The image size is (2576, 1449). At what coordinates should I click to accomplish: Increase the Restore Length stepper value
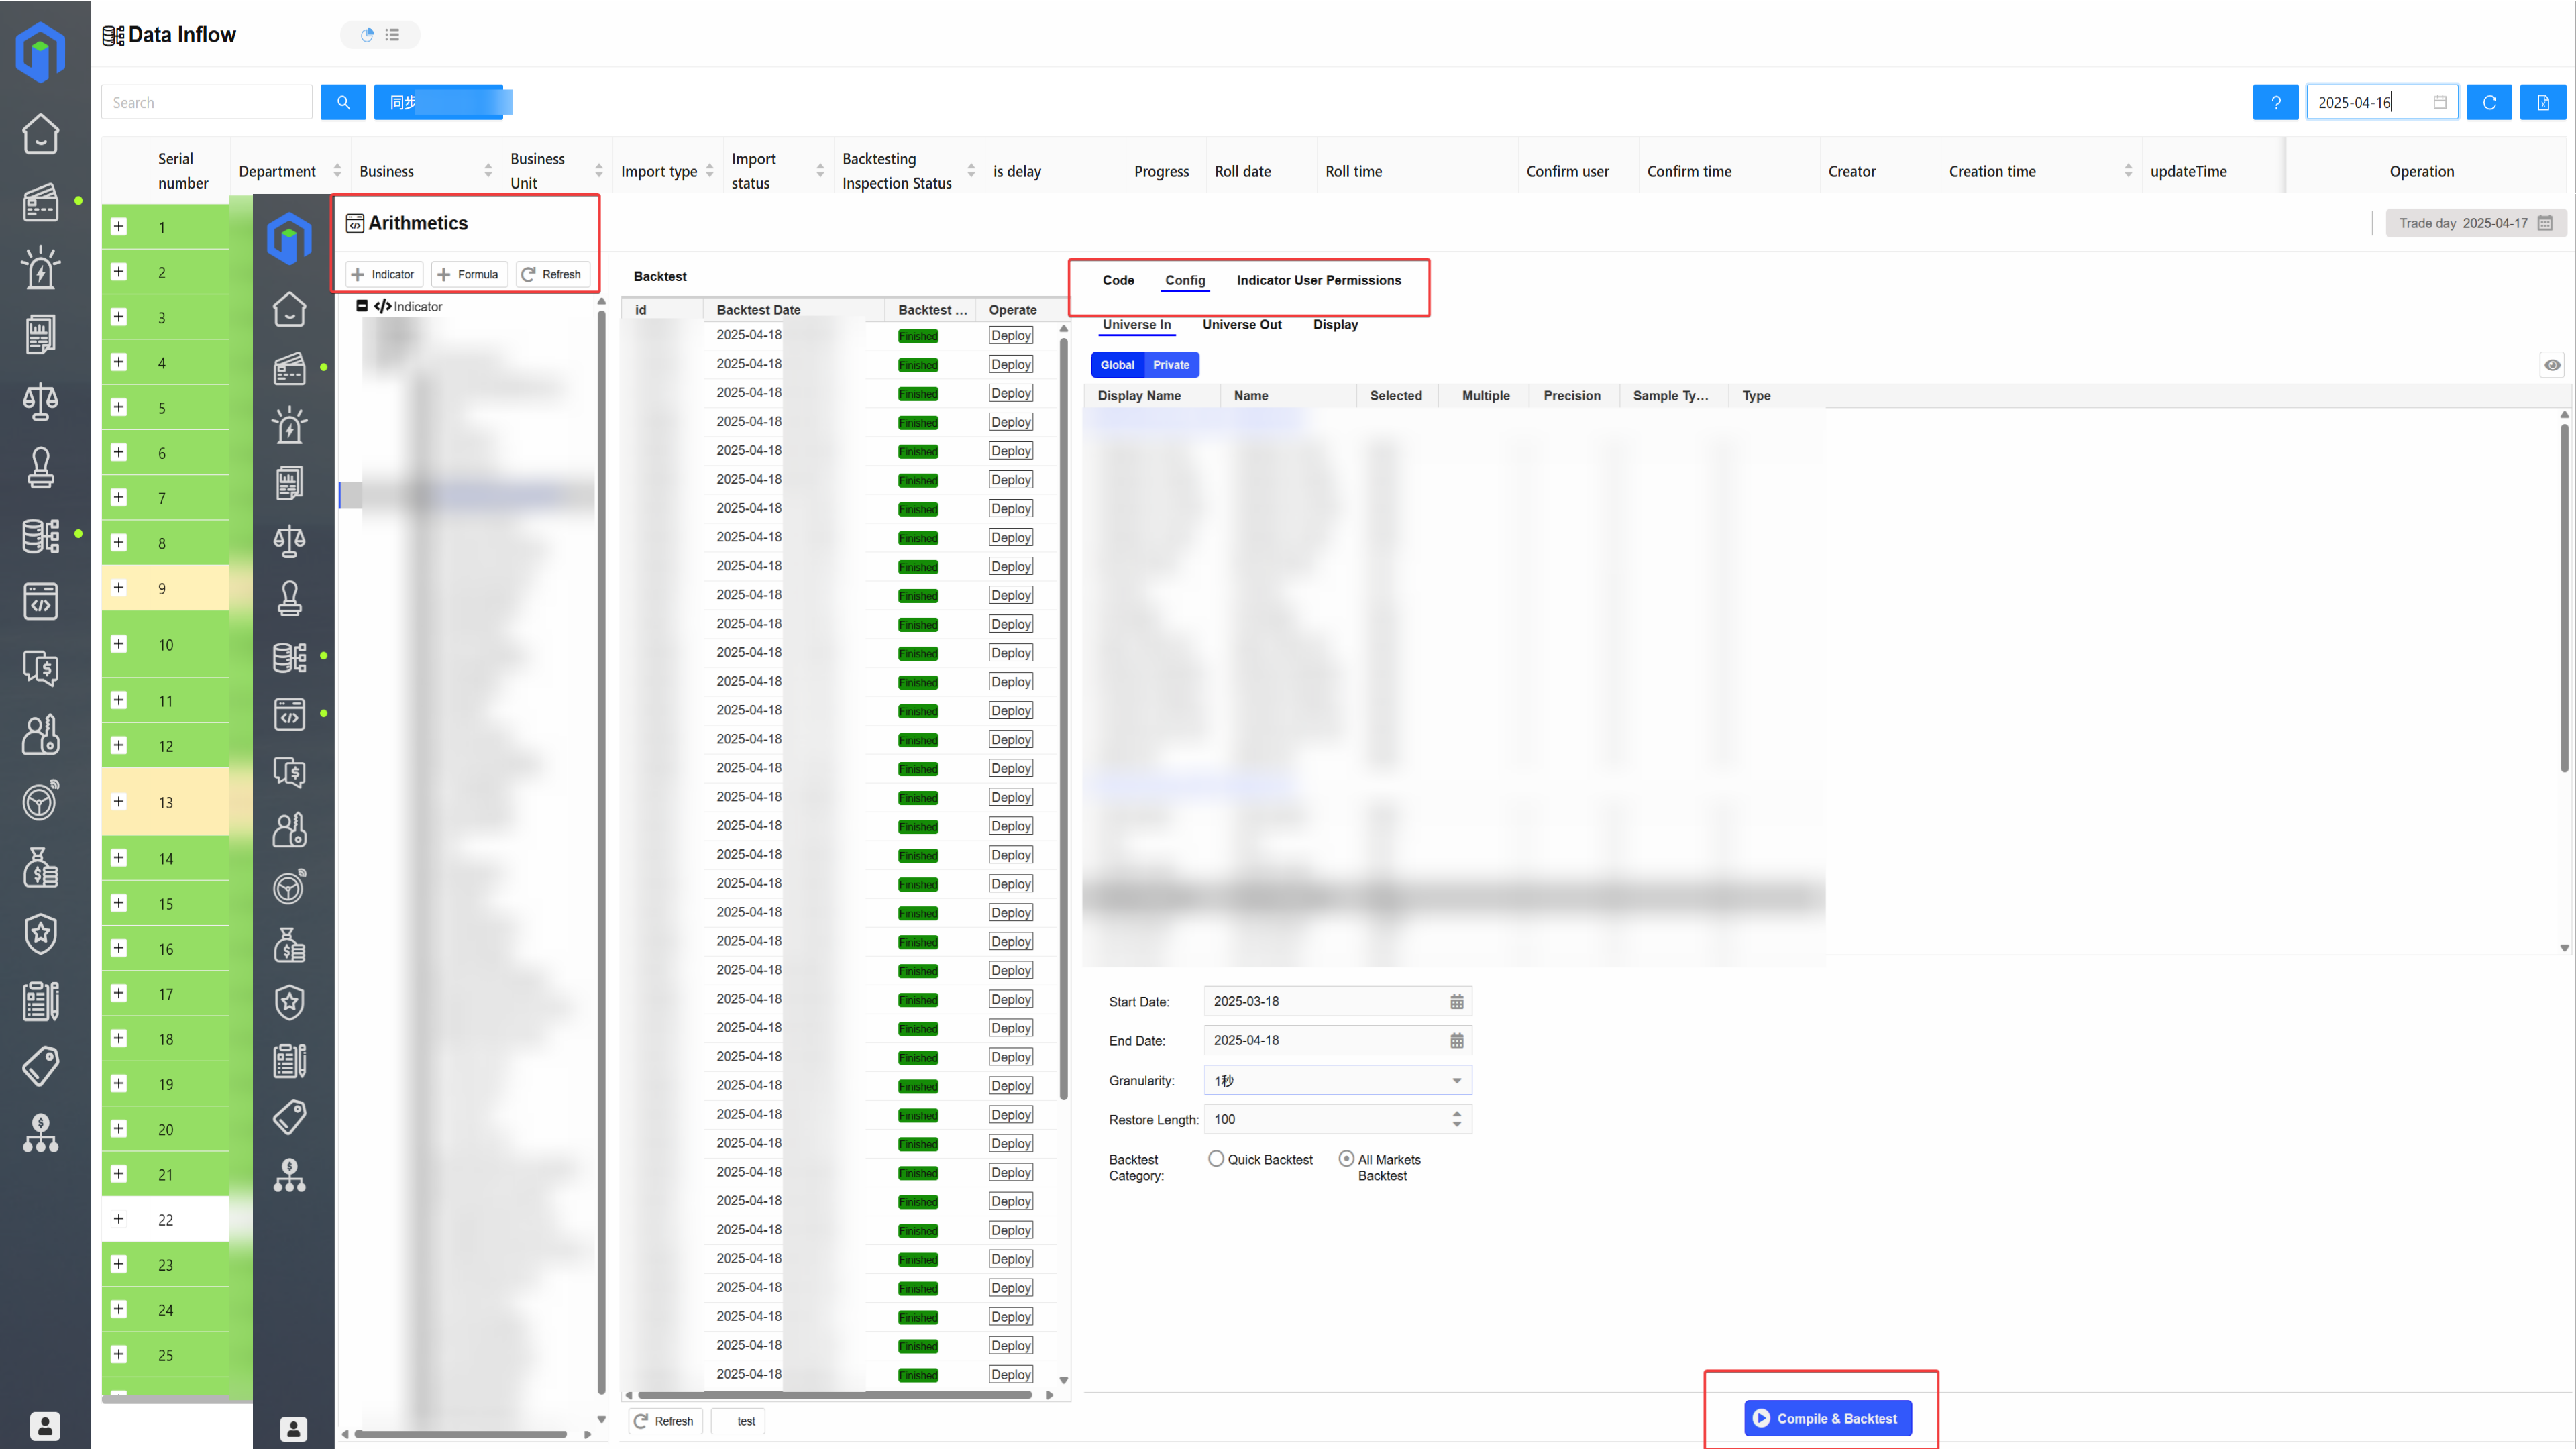(1456, 1113)
